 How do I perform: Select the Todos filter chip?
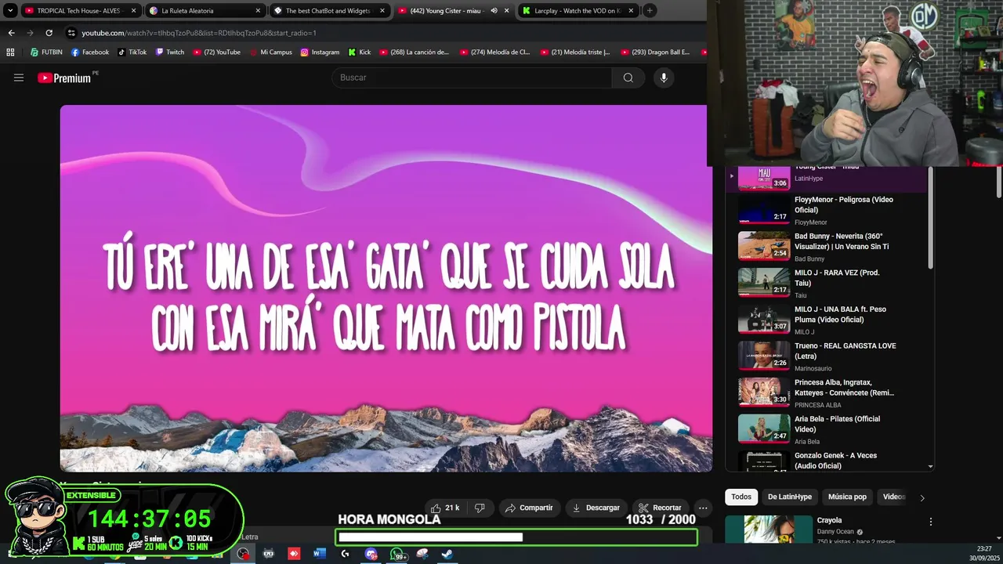741,497
